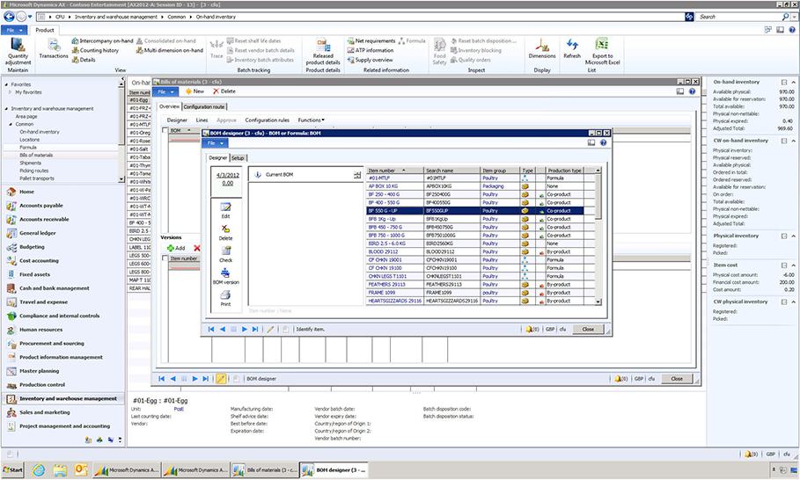Open Counting history
Viewport: 800px width, 480px height.
click(95, 50)
